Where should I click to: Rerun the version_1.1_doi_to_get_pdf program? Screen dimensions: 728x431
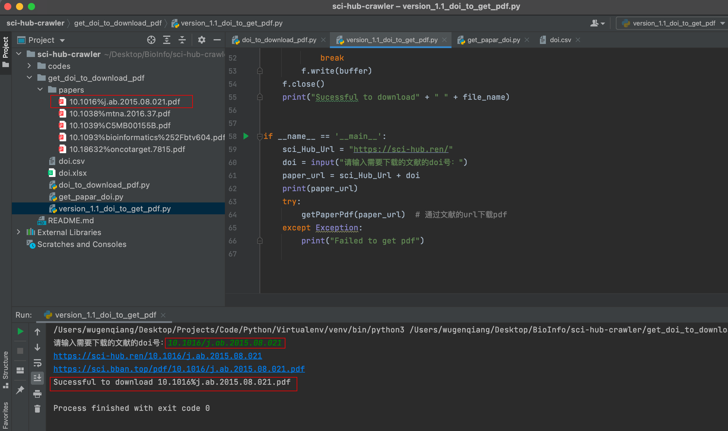point(20,331)
